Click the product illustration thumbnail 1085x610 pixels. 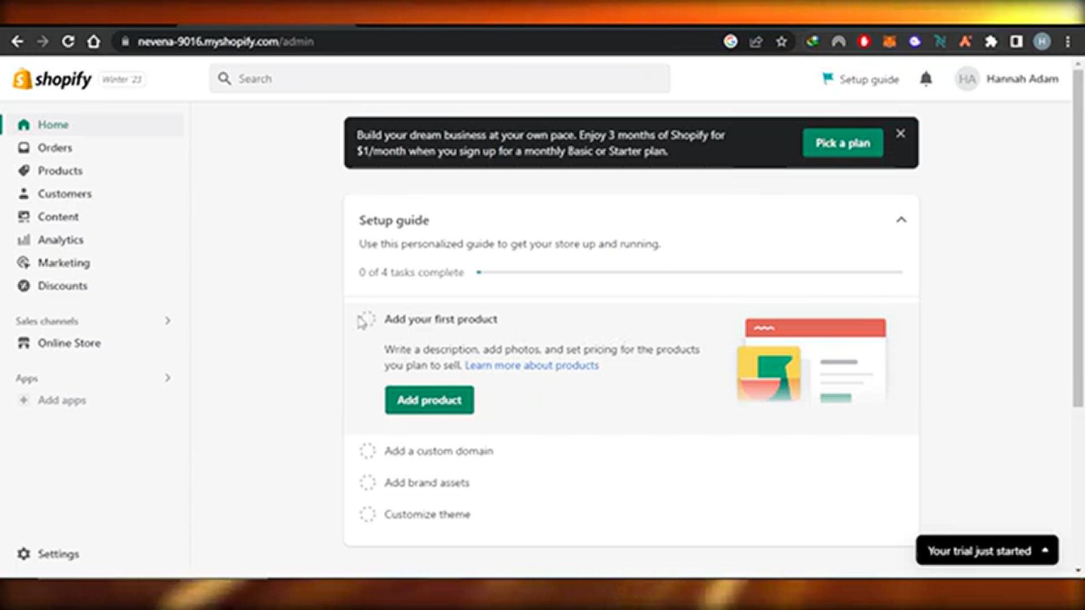(x=811, y=361)
